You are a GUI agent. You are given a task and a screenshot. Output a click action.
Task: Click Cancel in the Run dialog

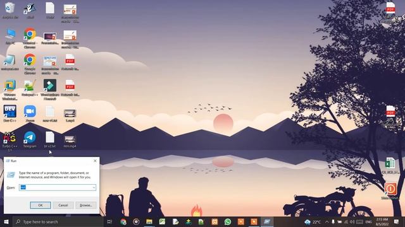(x=63, y=205)
